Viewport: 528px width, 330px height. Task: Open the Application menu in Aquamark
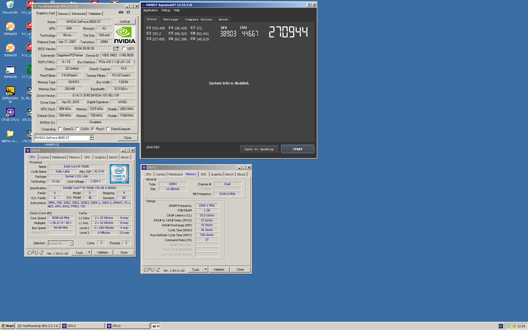[150, 10]
